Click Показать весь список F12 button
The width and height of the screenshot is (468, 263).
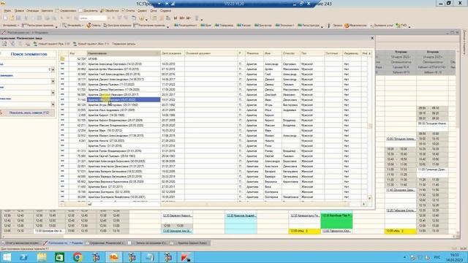coord(28,113)
